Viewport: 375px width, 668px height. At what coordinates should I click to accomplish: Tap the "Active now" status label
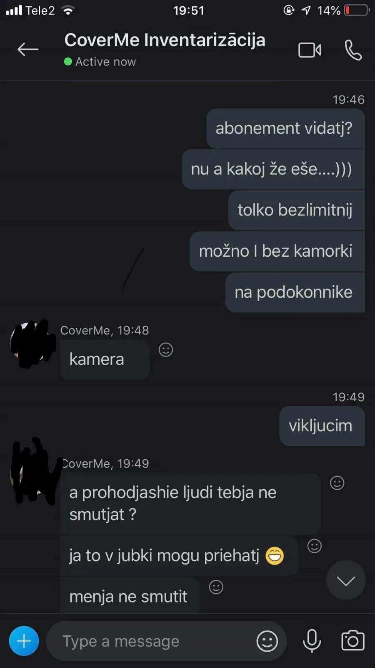pos(105,62)
